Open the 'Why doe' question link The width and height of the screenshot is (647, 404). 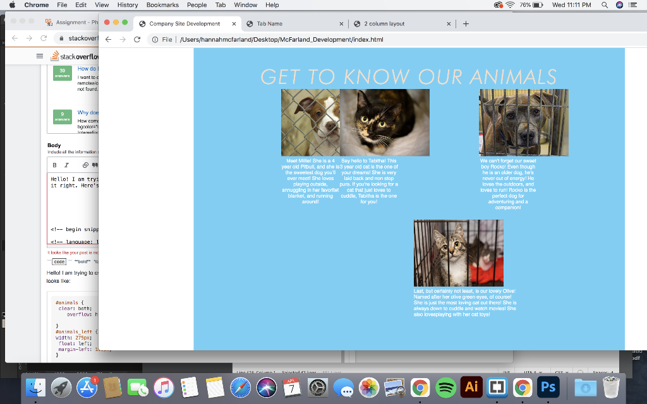pyautogui.click(x=88, y=112)
